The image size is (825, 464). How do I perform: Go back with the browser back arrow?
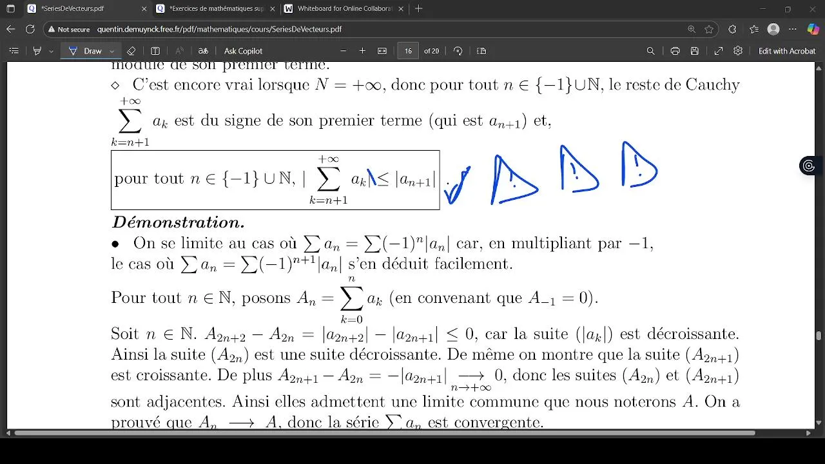[x=10, y=29]
